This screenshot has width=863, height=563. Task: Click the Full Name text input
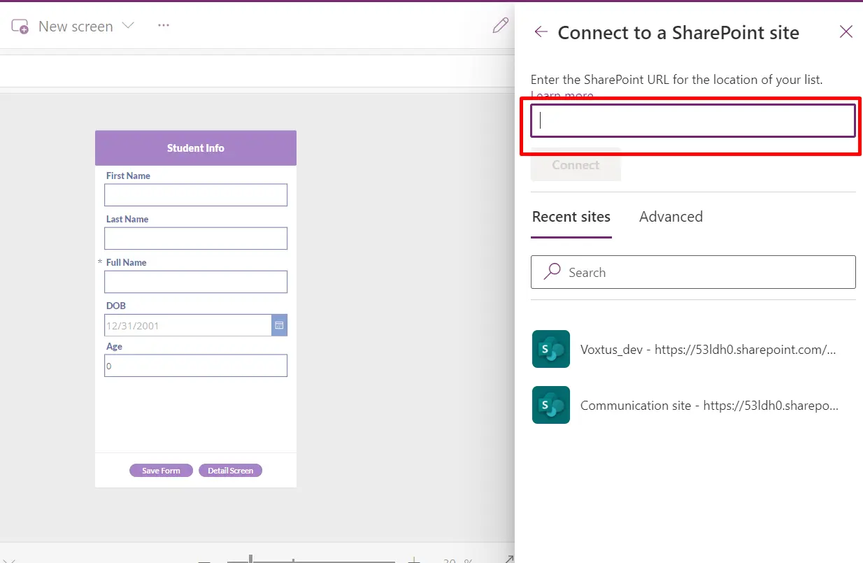[196, 282]
